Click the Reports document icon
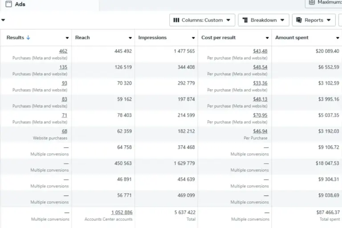This screenshot has width=342, height=228. tap(299, 20)
